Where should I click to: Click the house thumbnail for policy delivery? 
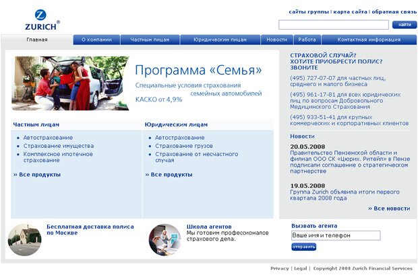click(x=24, y=239)
